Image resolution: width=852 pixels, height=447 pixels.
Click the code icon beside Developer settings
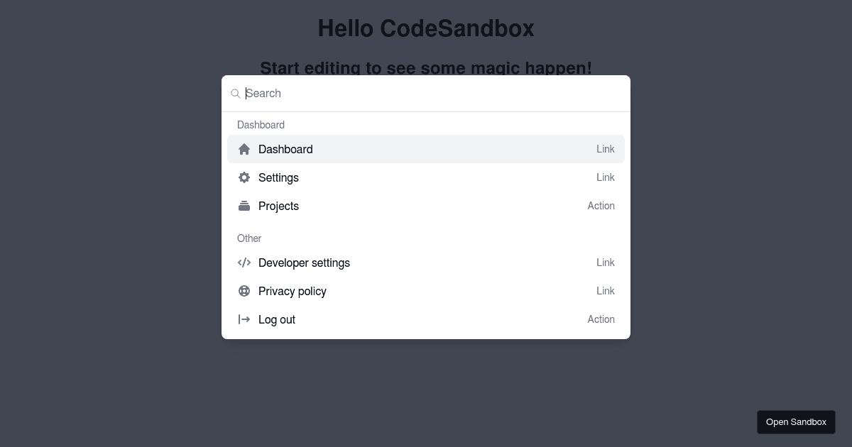244,263
